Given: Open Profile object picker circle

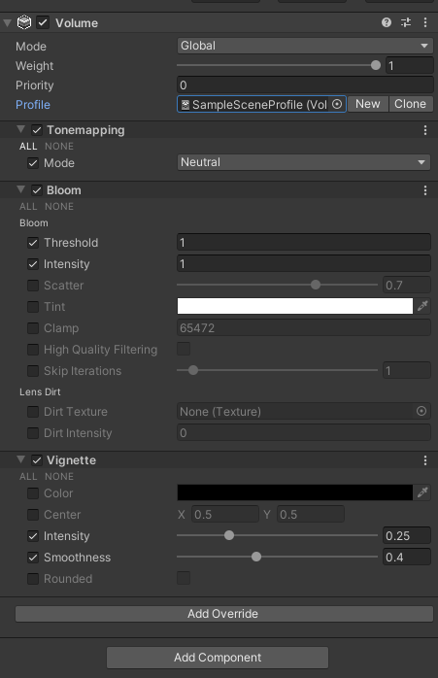Looking at the screenshot, I should pos(337,104).
